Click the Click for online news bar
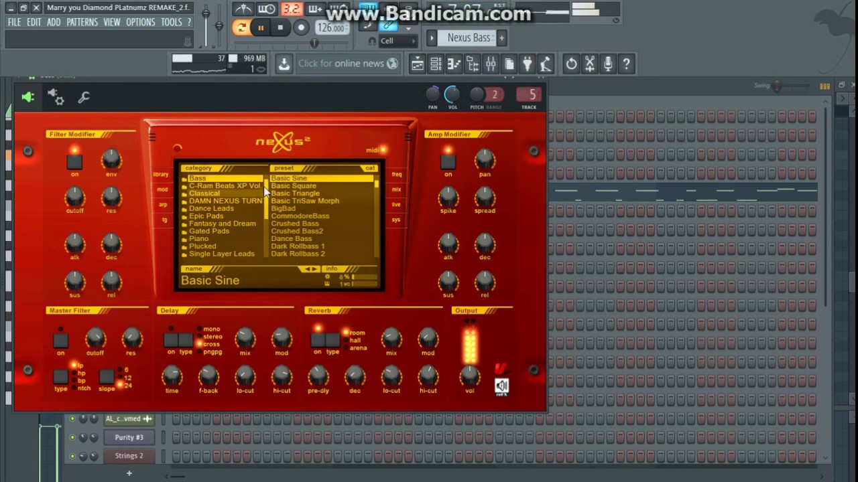Screen dimensions: 858x482 point(348,64)
